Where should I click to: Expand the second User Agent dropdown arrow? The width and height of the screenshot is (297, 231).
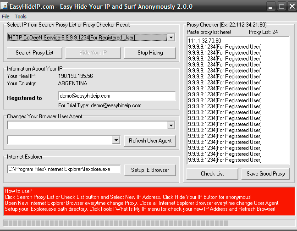[x=116, y=140]
